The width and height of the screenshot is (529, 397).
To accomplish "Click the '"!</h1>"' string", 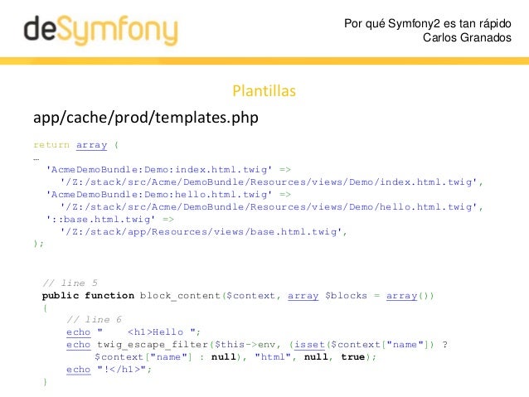I will point(122,370).
